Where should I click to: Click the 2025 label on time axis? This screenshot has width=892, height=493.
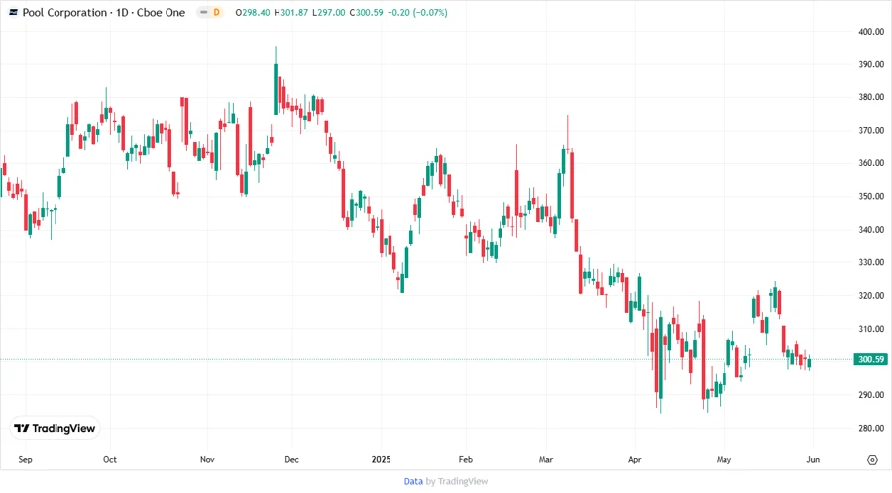[x=382, y=460]
